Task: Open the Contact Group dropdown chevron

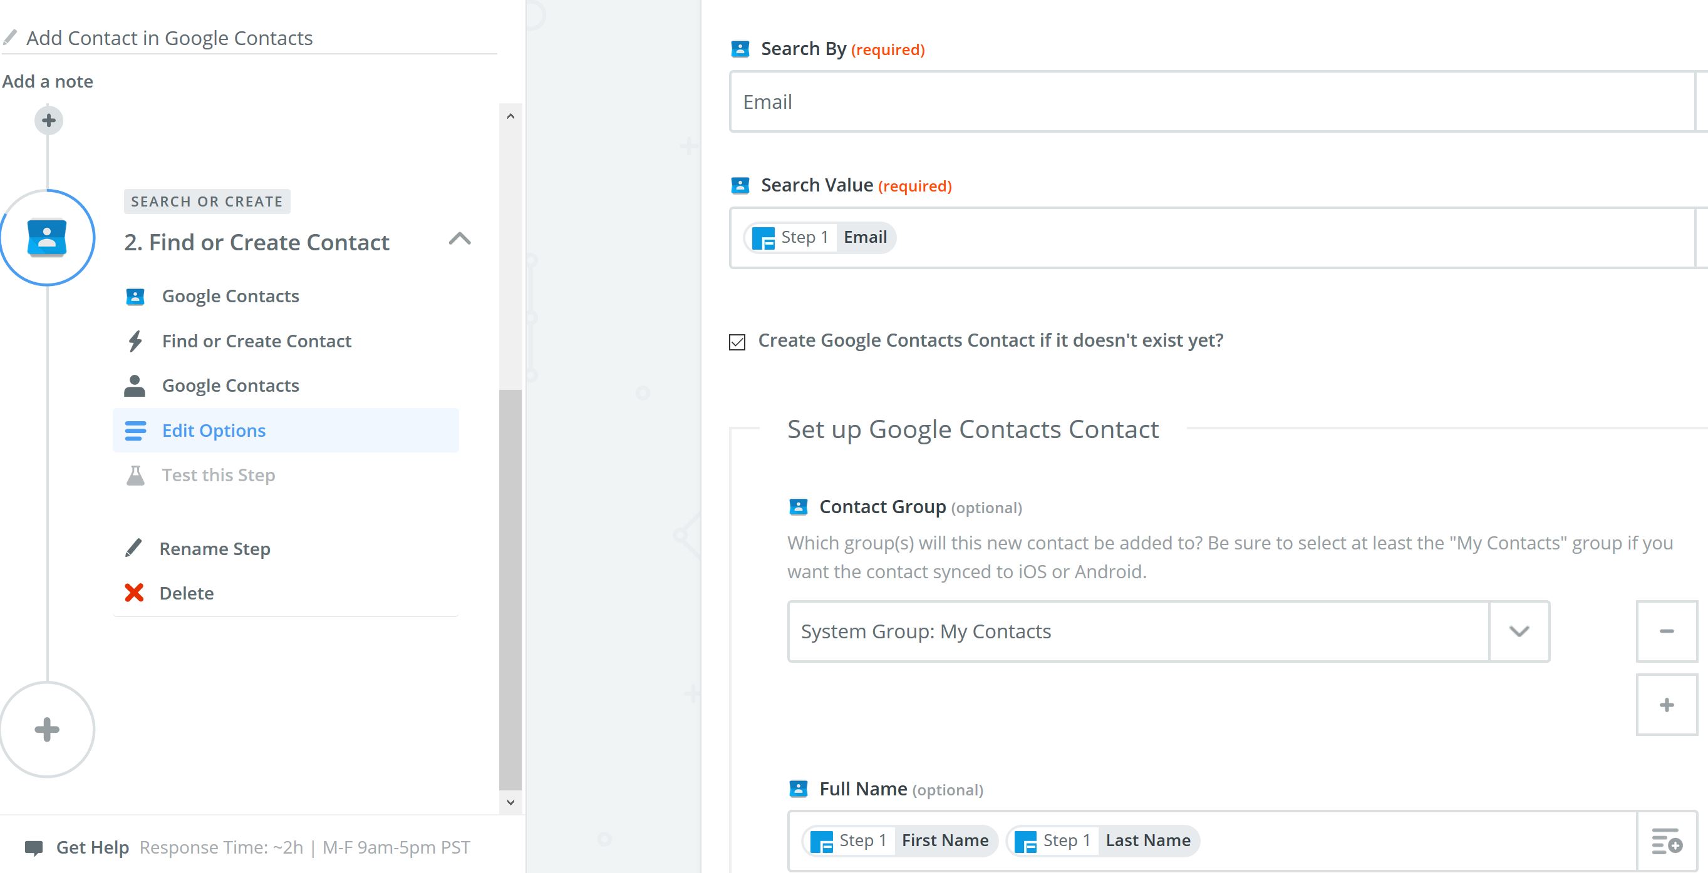Action: point(1519,631)
